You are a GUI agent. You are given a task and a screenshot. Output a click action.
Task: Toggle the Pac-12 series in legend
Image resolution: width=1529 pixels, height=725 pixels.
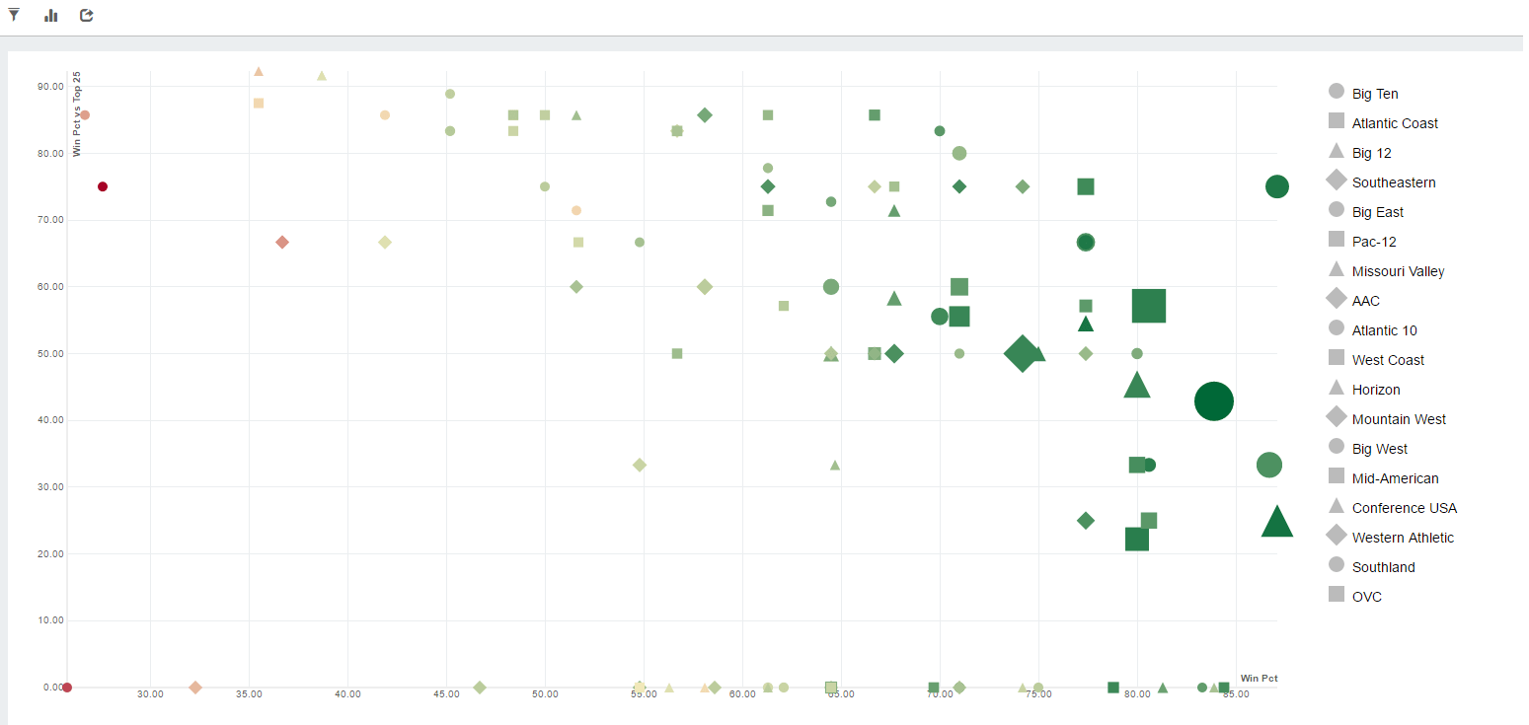click(x=1374, y=242)
